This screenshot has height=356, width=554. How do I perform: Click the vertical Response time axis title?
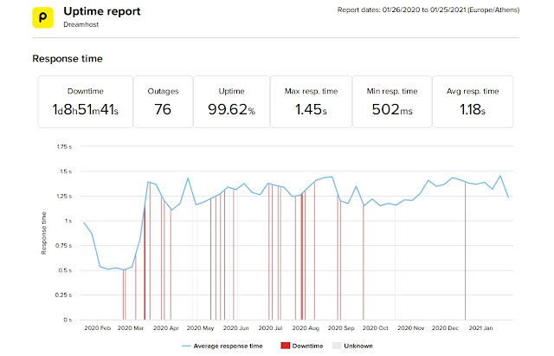coord(44,233)
